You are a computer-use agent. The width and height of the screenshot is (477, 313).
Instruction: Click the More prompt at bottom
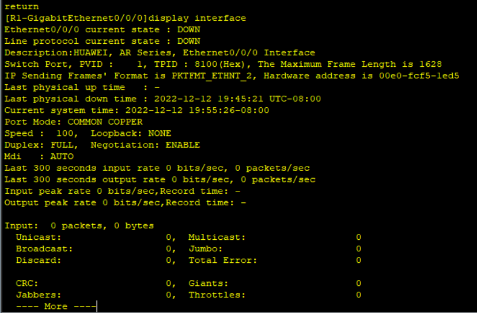[56, 306]
